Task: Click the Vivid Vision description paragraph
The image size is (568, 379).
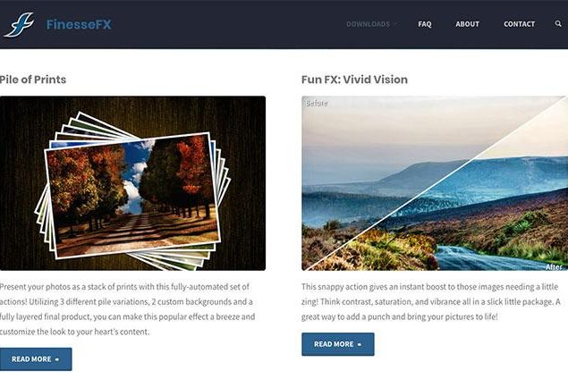Action: [x=431, y=301]
